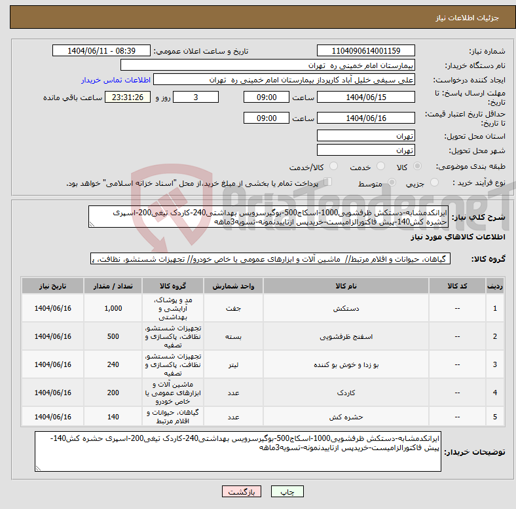Viewport: 516px width, 509px height.
Task: Click the delivery city field تهران
Action: [x=366, y=150]
